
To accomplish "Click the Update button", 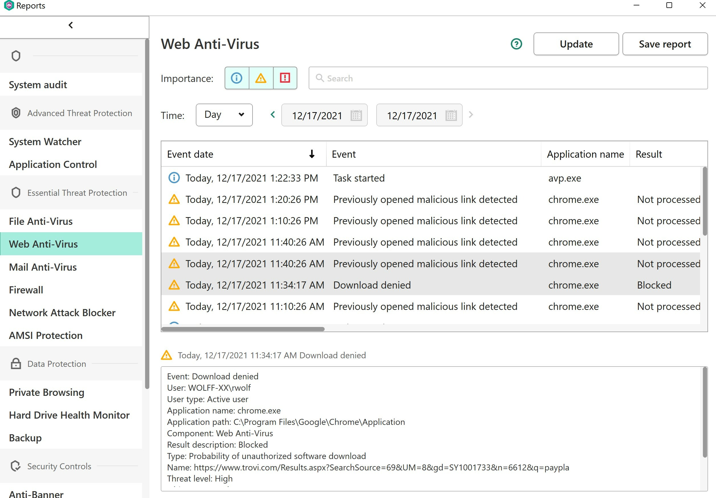I will (576, 44).
